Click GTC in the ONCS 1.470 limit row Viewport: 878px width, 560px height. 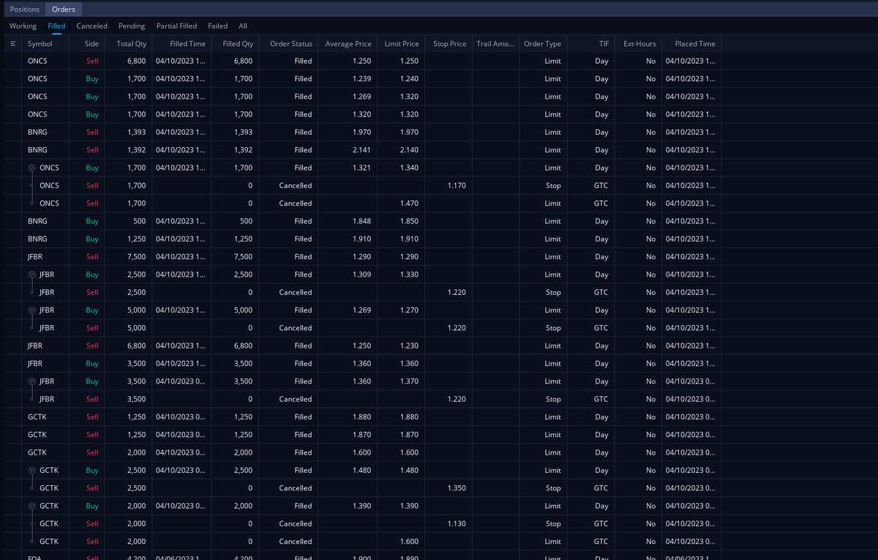[601, 204]
